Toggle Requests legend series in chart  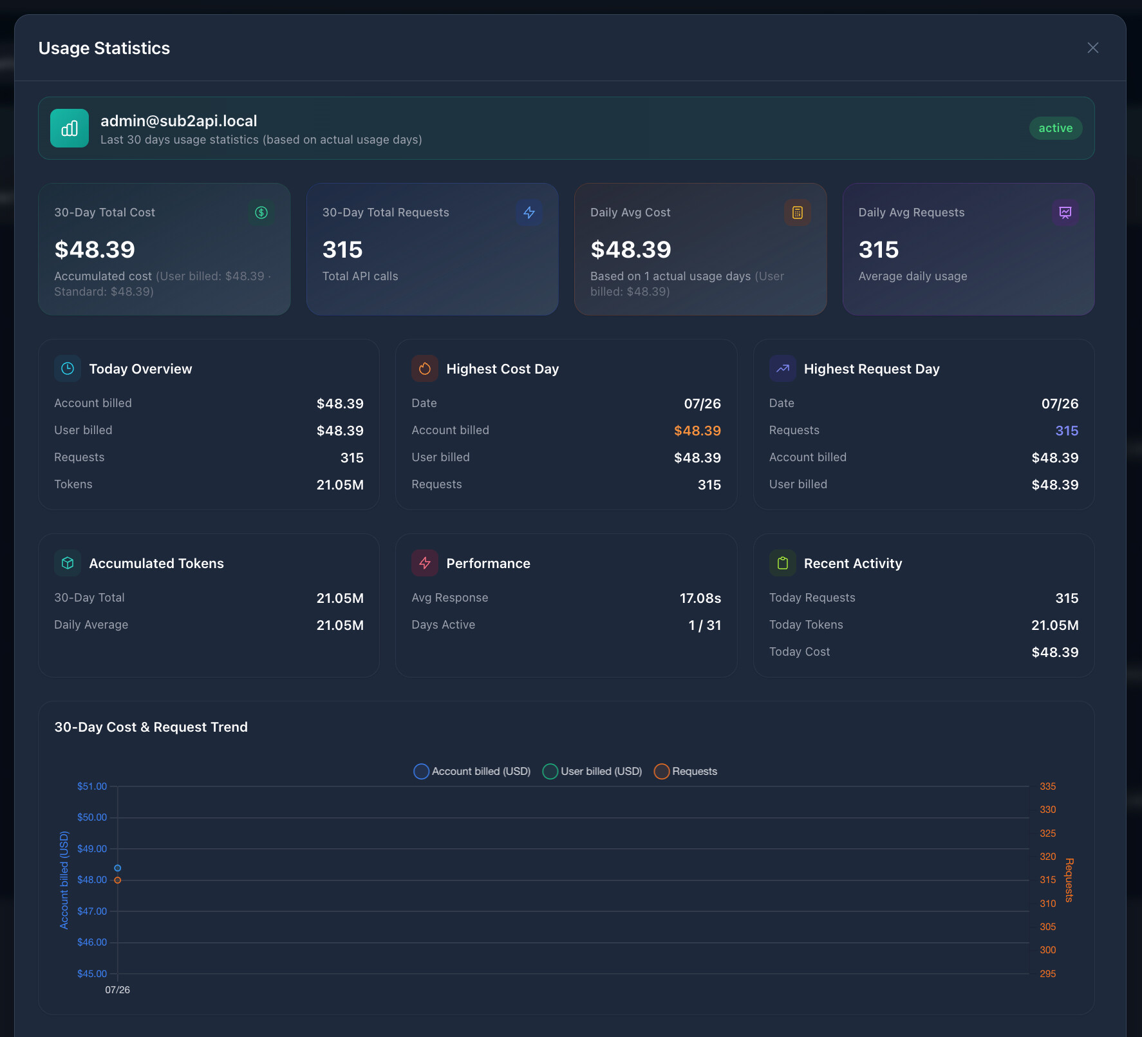(686, 771)
